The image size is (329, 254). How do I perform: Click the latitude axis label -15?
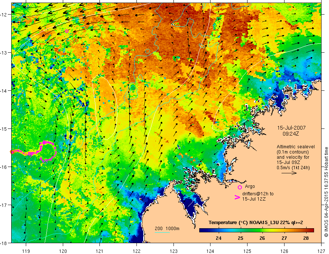tap(4, 128)
